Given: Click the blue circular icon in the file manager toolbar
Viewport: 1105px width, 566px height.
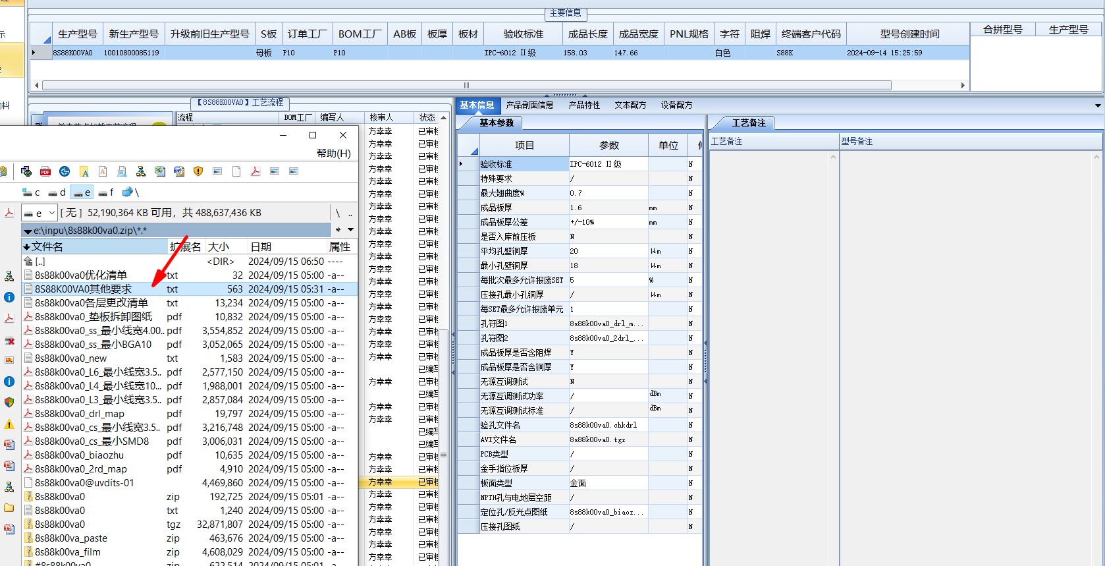Looking at the screenshot, I should (65, 171).
